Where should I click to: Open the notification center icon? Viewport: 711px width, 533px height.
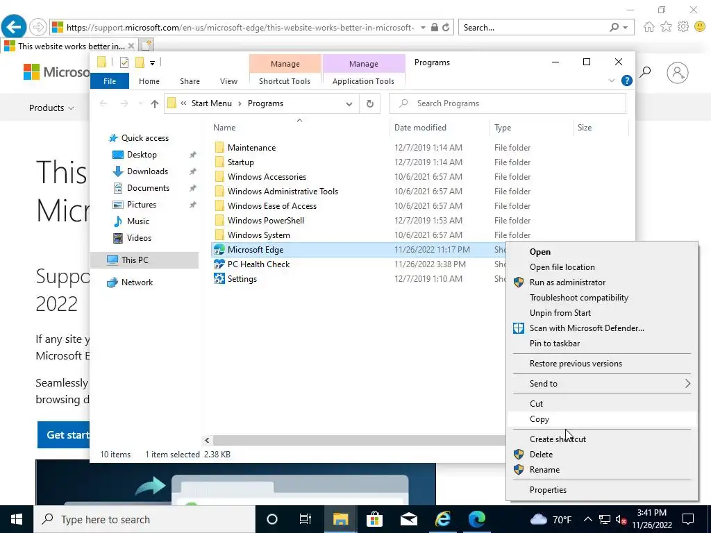coord(688,519)
